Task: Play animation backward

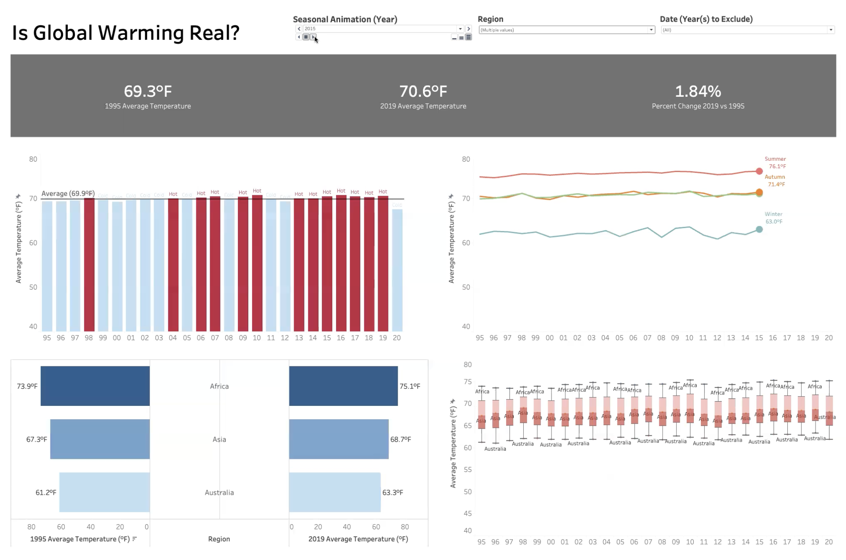Action: coord(299,37)
